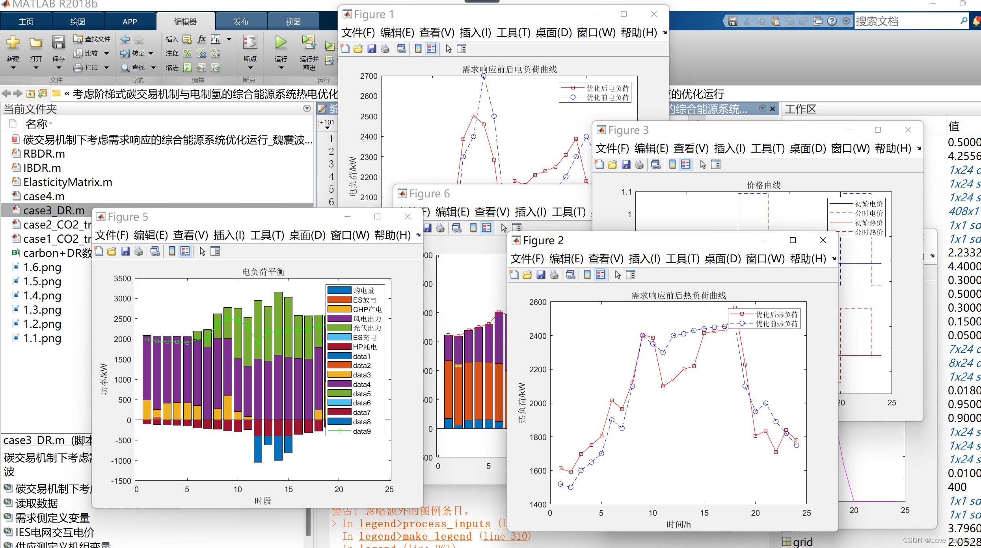981x548 pixels.
Task: Toggle Insert Colorbar in Figure 1 toolbar
Action: tap(418, 48)
